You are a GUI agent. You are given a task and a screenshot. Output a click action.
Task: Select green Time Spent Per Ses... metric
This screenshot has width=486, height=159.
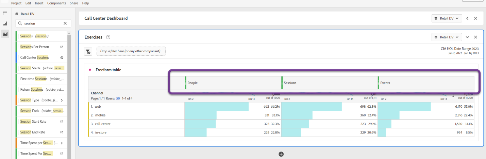pyautogui.click(x=41, y=154)
